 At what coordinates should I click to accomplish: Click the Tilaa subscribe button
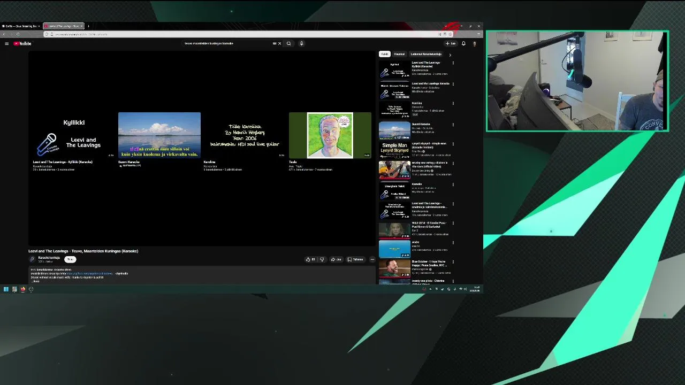pos(70,259)
